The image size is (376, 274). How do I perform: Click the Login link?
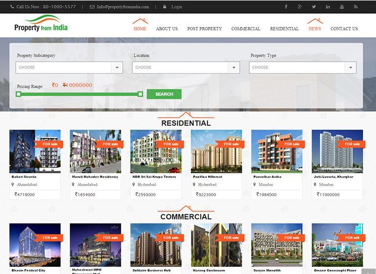[x=177, y=7]
